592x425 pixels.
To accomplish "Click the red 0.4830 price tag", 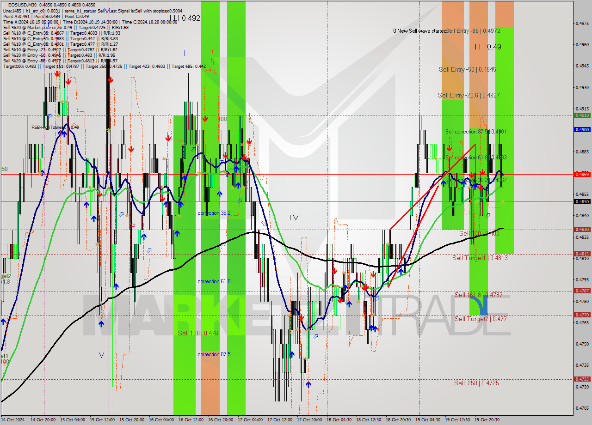I will pos(582,229).
